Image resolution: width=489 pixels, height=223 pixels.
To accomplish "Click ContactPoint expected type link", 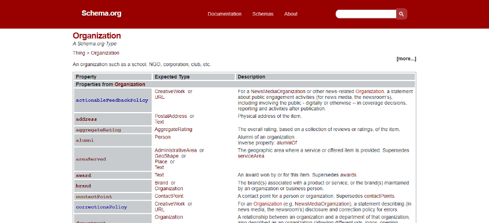I will (x=169, y=196).
